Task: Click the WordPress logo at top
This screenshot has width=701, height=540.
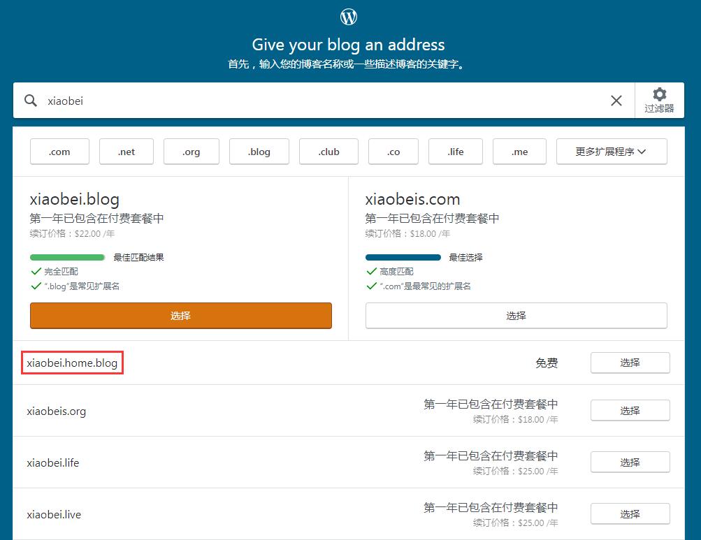Action: (349, 17)
